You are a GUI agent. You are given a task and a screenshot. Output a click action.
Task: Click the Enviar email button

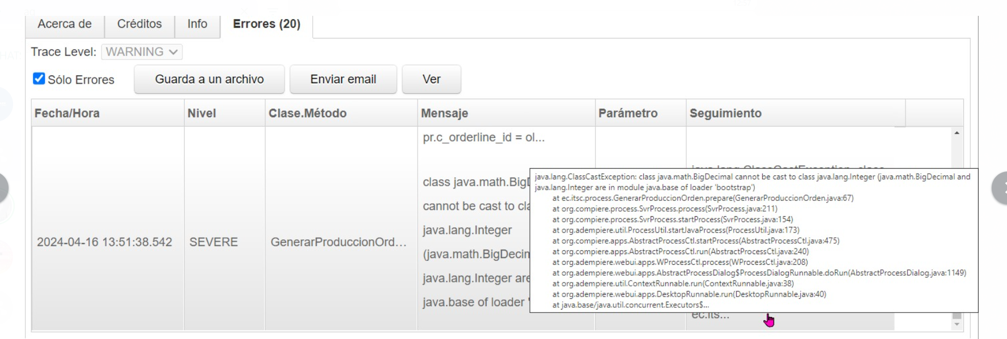point(343,79)
